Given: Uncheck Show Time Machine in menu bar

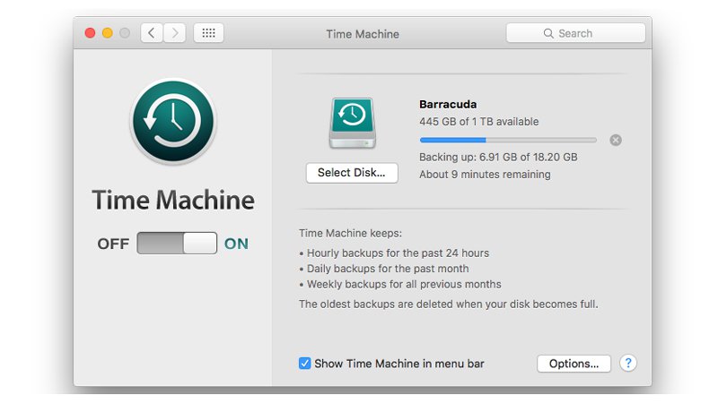Looking at the screenshot, I should click(x=304, y=364).
